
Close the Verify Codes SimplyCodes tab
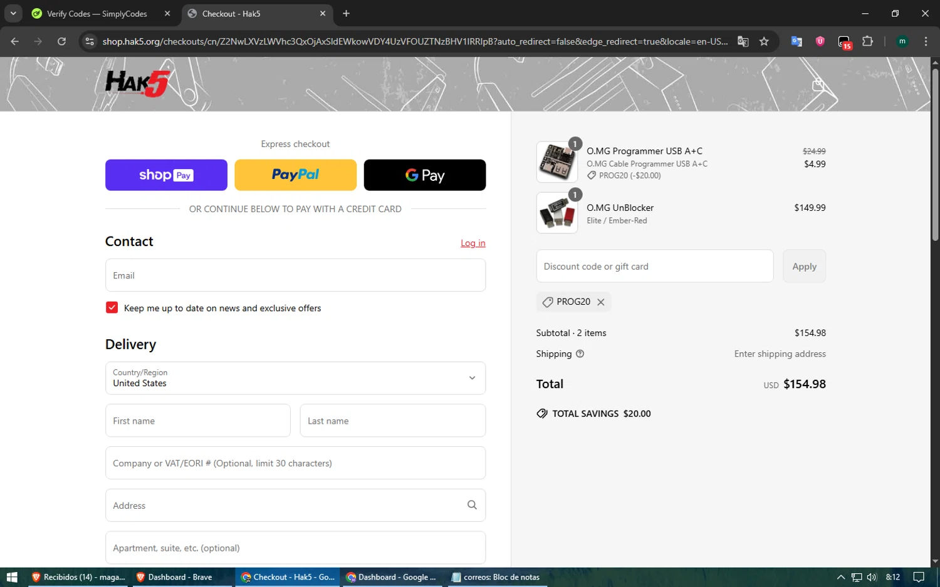(167, 13)
